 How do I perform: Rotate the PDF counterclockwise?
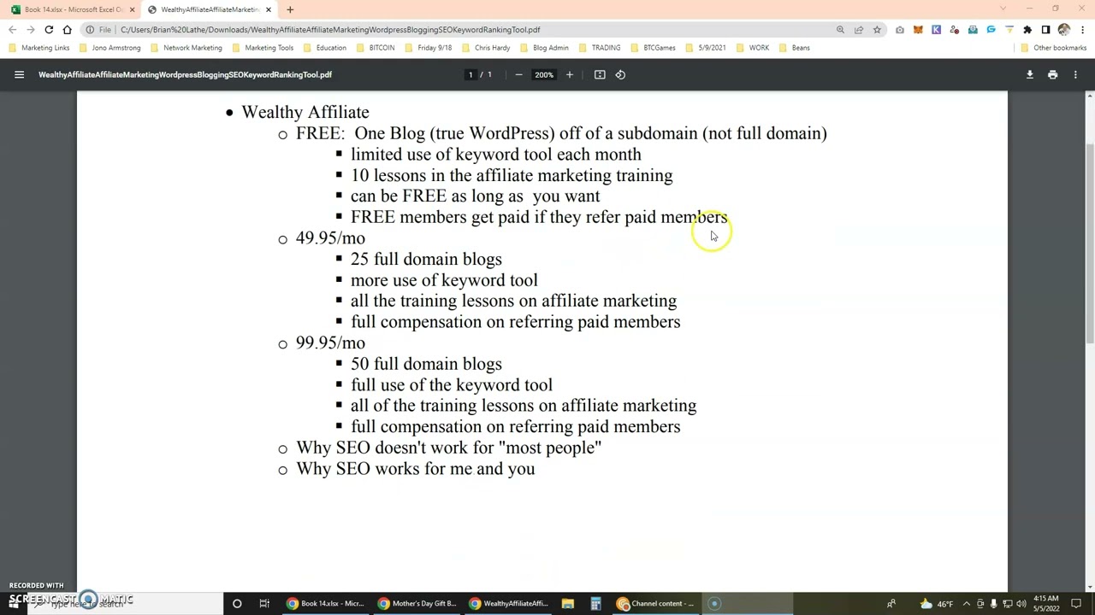(620, 74)
